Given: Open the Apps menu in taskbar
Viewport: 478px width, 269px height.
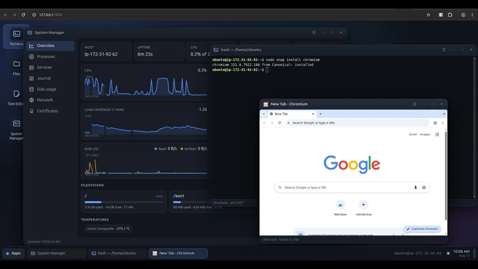Looking at the screenshot, I should 13,253.
